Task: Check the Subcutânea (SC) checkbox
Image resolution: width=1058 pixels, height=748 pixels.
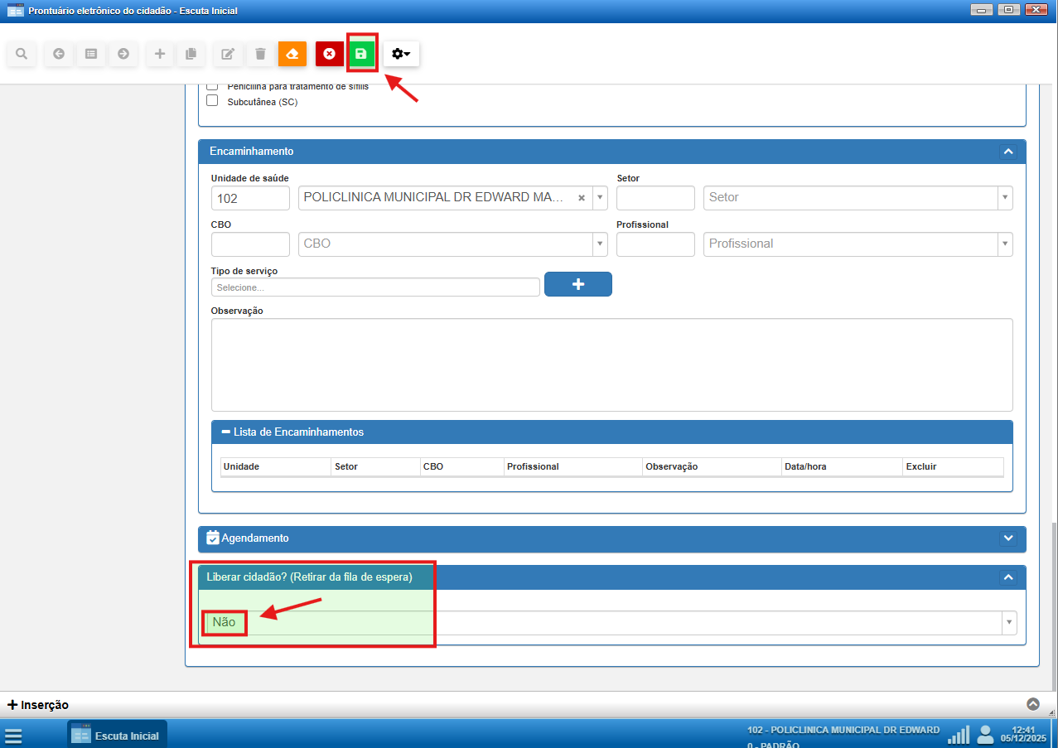Action: point(212,101)
